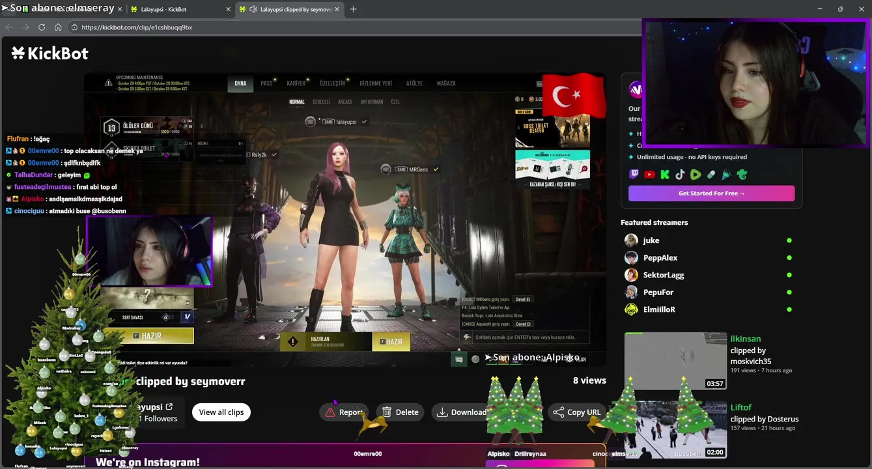Select the PASS tab in game video
The image size is (872, 469).
266,83
